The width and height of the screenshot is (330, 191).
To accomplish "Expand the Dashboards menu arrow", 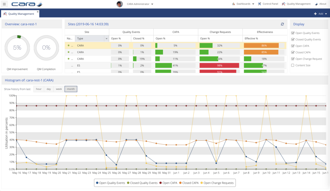I will point(253,4).
